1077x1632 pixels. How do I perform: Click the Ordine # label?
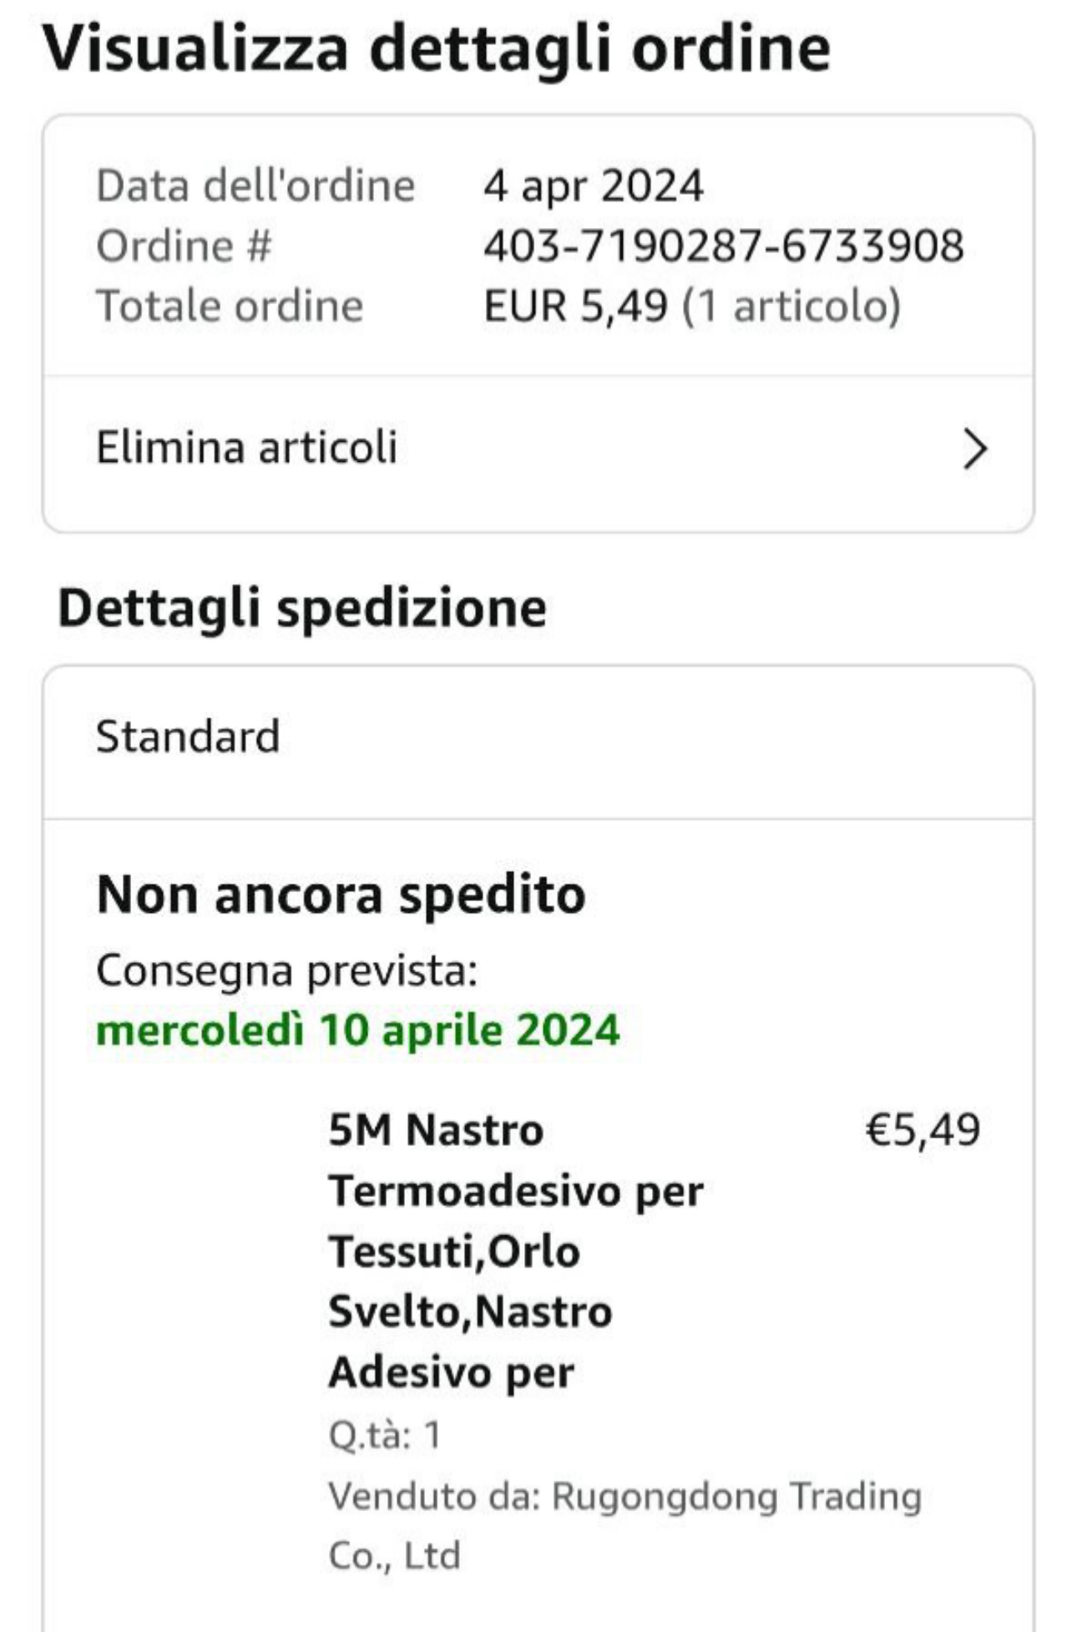pos(184,246)
